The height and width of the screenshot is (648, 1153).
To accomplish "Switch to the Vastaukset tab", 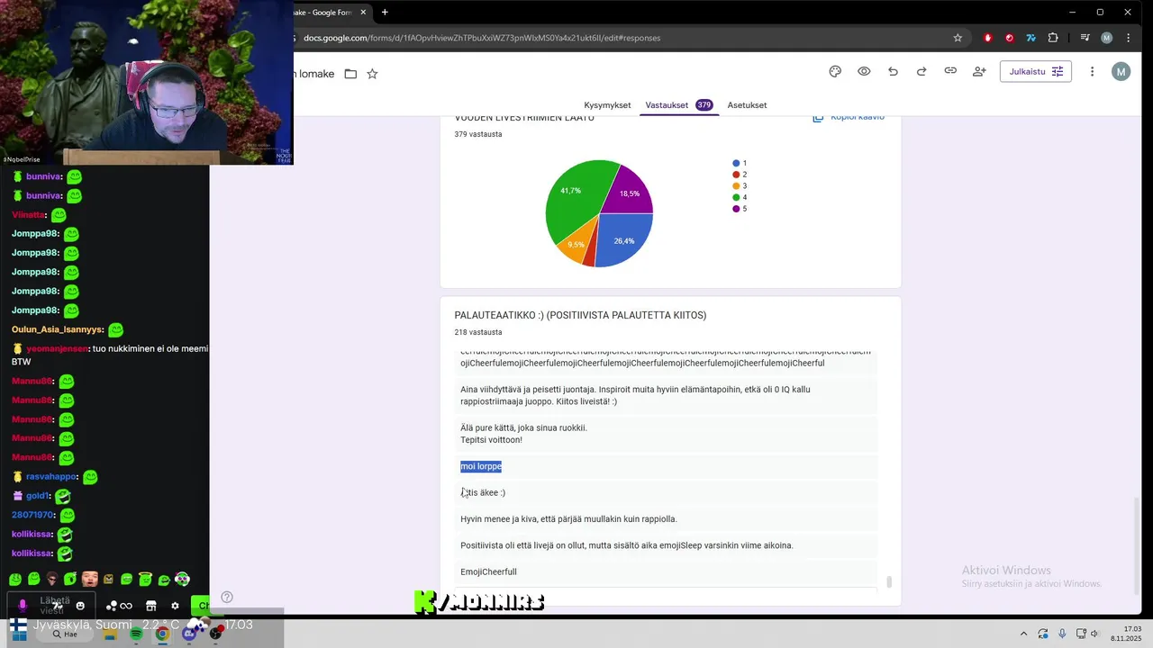I will click(678, 105).
